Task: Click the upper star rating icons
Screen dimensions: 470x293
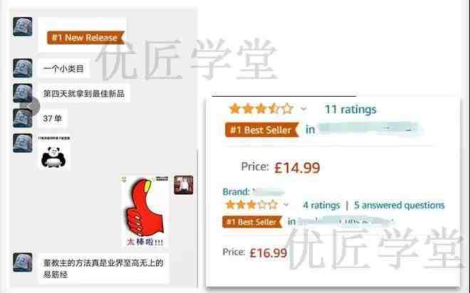Action: tap(261, 109)
